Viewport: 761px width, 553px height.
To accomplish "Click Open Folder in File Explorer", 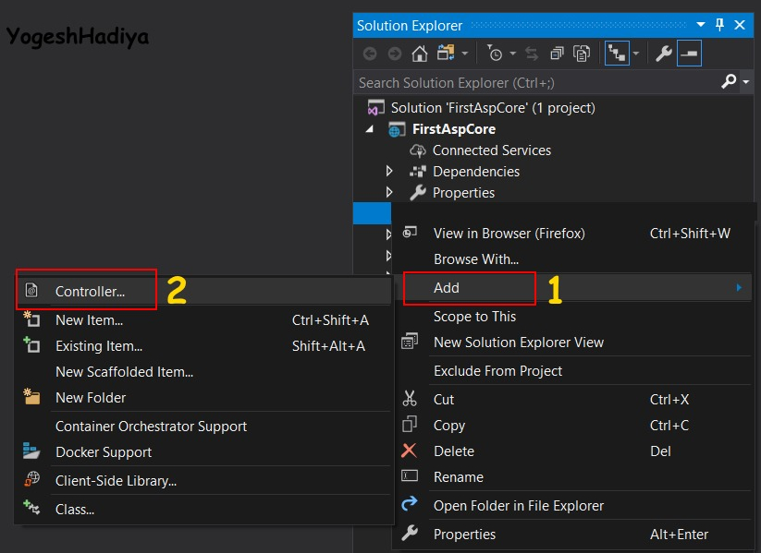I will tap(518, 505).
